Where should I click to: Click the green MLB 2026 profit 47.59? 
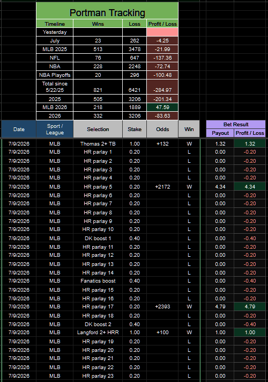click(x=162, y=107)
